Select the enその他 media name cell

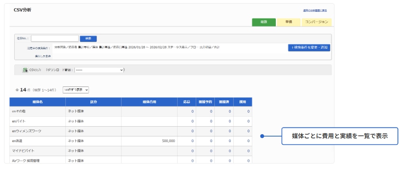click(38, 111)
